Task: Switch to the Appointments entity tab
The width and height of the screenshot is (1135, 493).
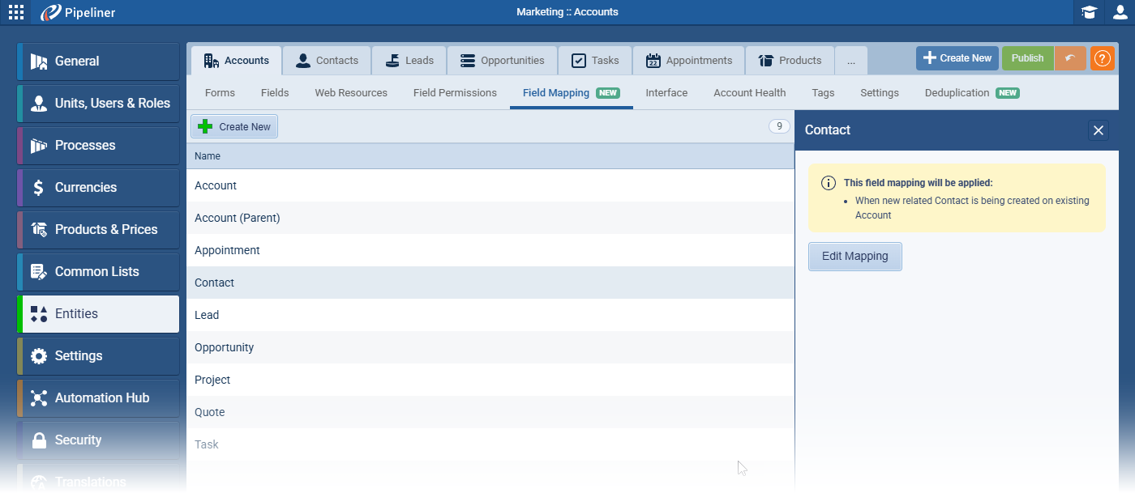Action: point(688,61)
